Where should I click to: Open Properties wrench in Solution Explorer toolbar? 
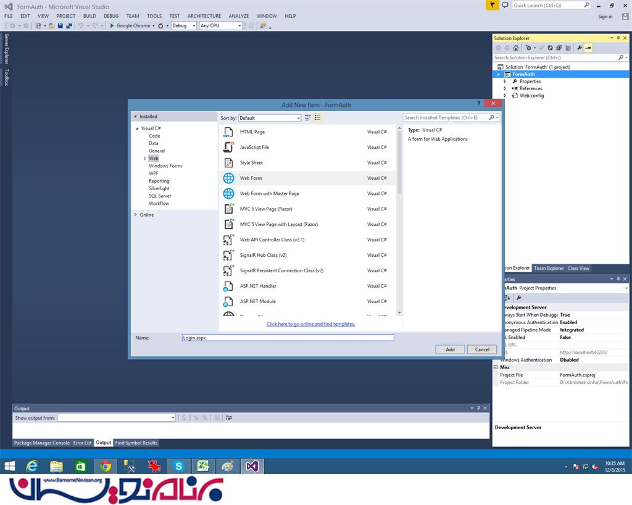[x=579, y=48]
